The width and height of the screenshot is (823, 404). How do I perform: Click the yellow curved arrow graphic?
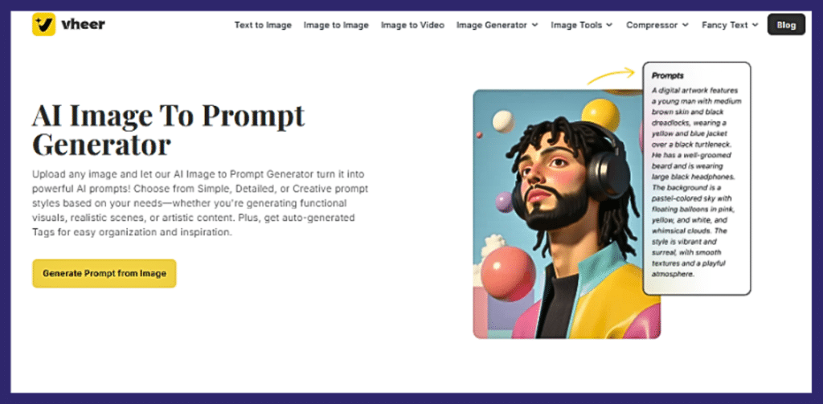[611, 75]
